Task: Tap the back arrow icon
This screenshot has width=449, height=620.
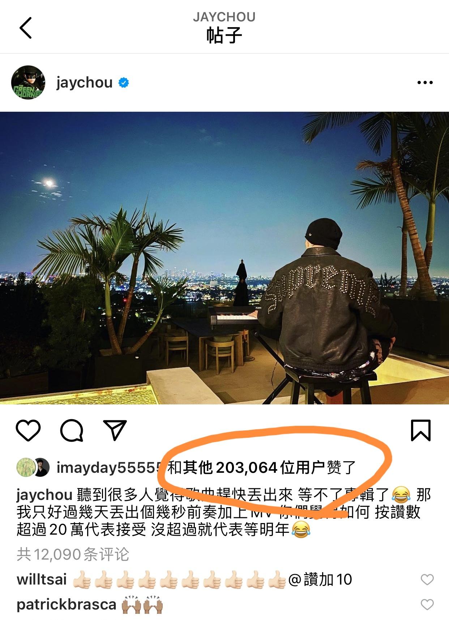Action: click(x=26, y=28)
